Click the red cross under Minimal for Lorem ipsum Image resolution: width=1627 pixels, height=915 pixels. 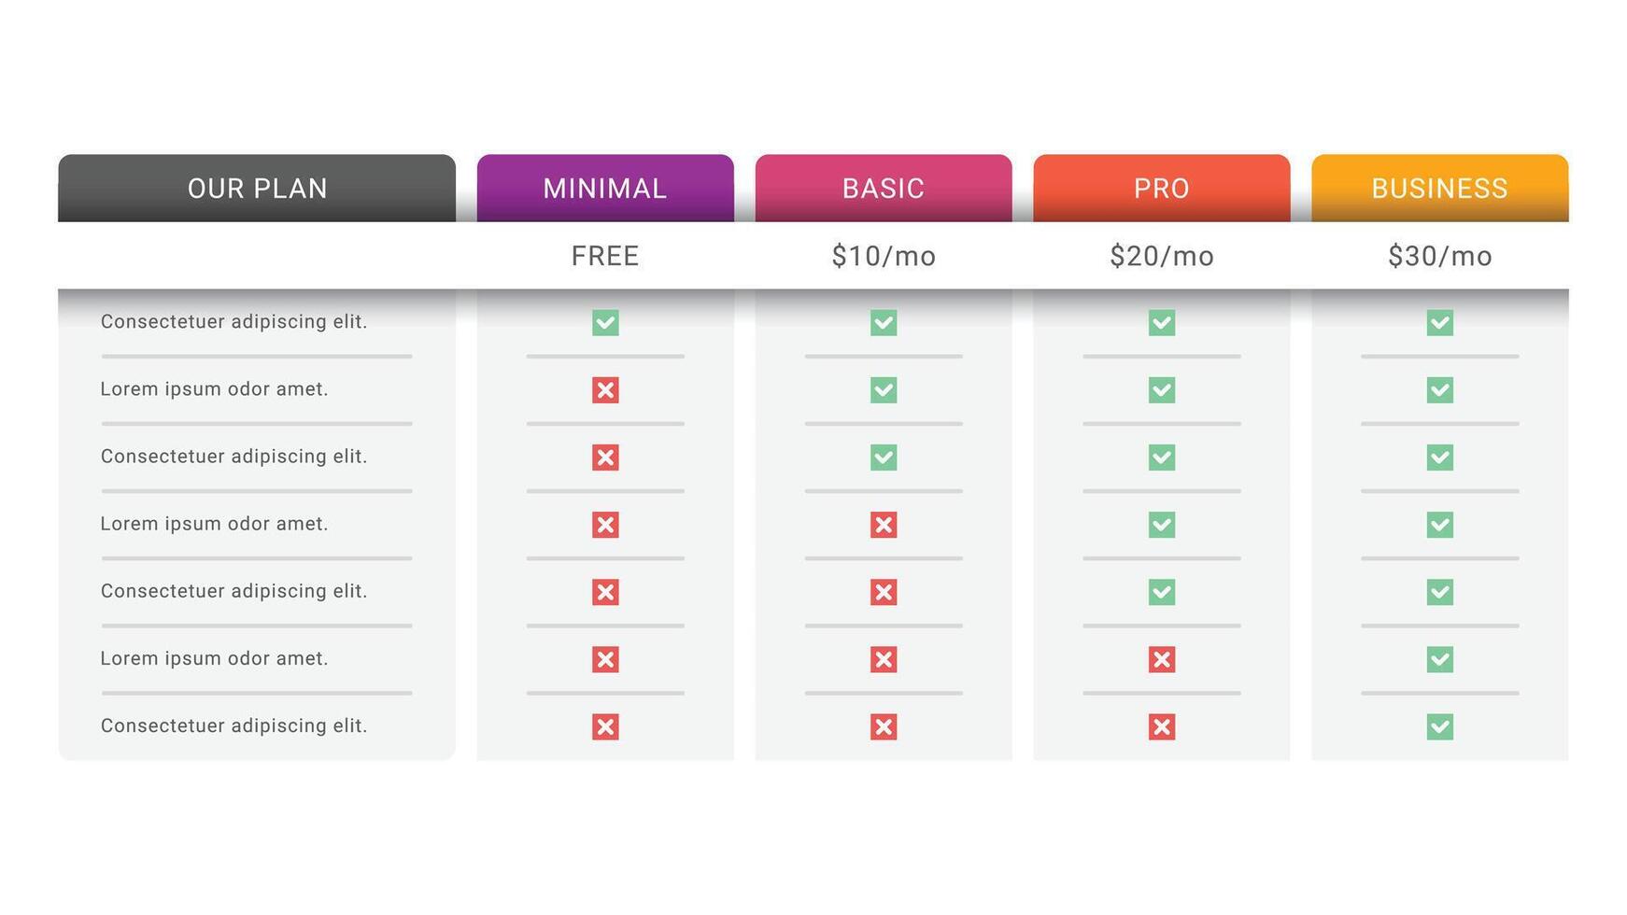[x=605, y=390]
